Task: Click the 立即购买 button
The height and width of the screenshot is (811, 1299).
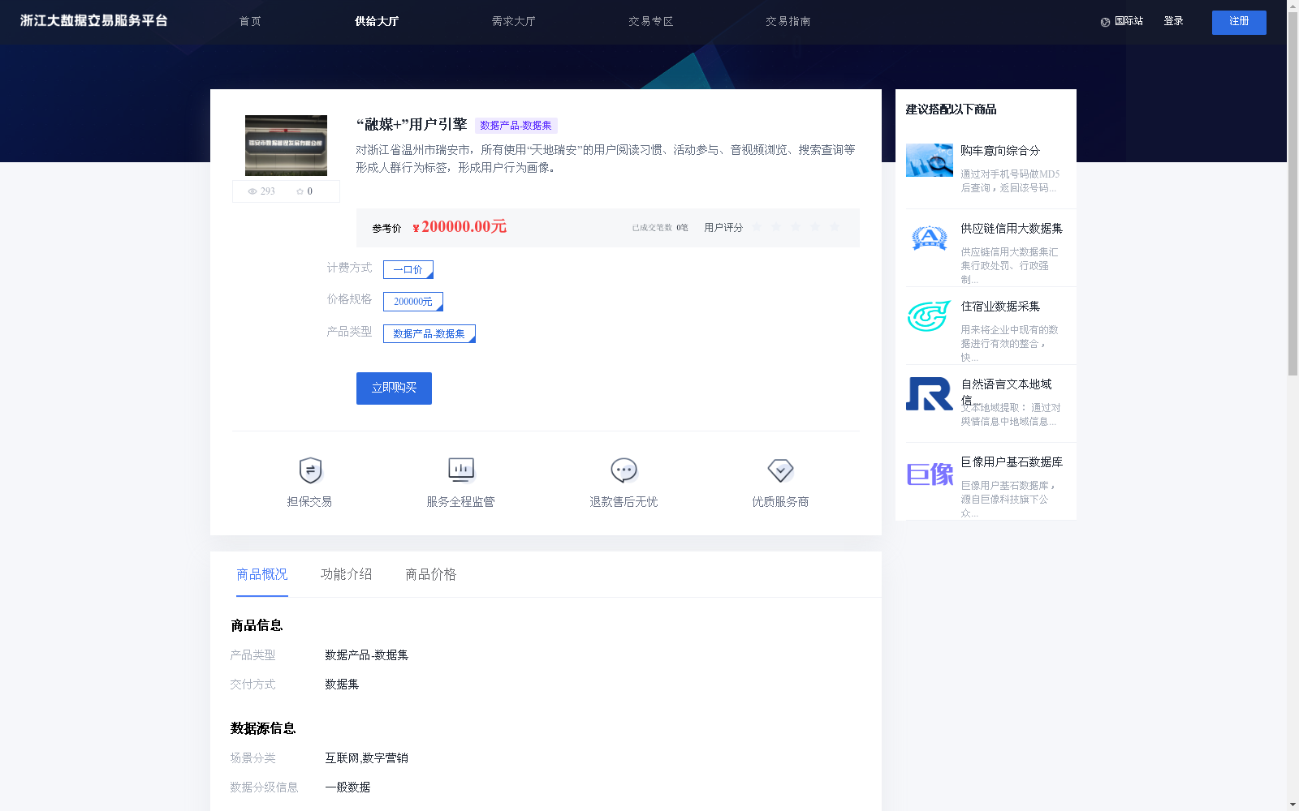Action: pyautogui.click(x=394, y=388)
